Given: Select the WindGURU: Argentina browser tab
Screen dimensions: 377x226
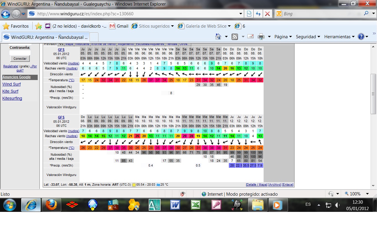Looking at the screenshot, I should (46, 37).
